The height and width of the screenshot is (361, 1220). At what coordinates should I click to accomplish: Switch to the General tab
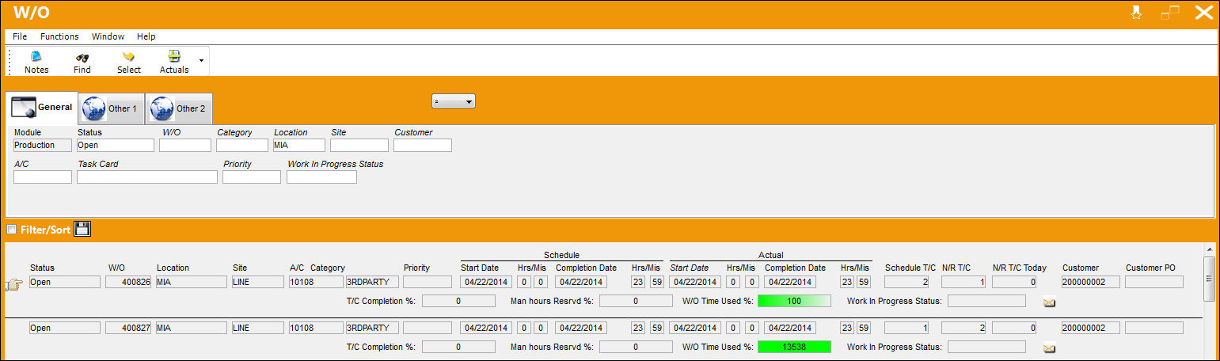pos(41,108)
